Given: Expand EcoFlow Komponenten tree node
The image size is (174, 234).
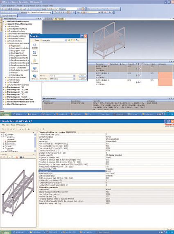Looking at the screenshot, I should (x=6, y=77).
